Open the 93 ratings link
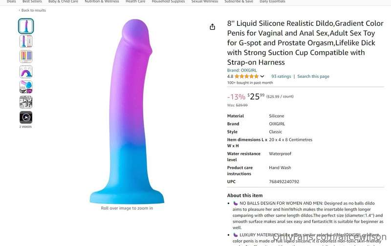The width and height of the screenshot is (391, 246). click(281, 76)
